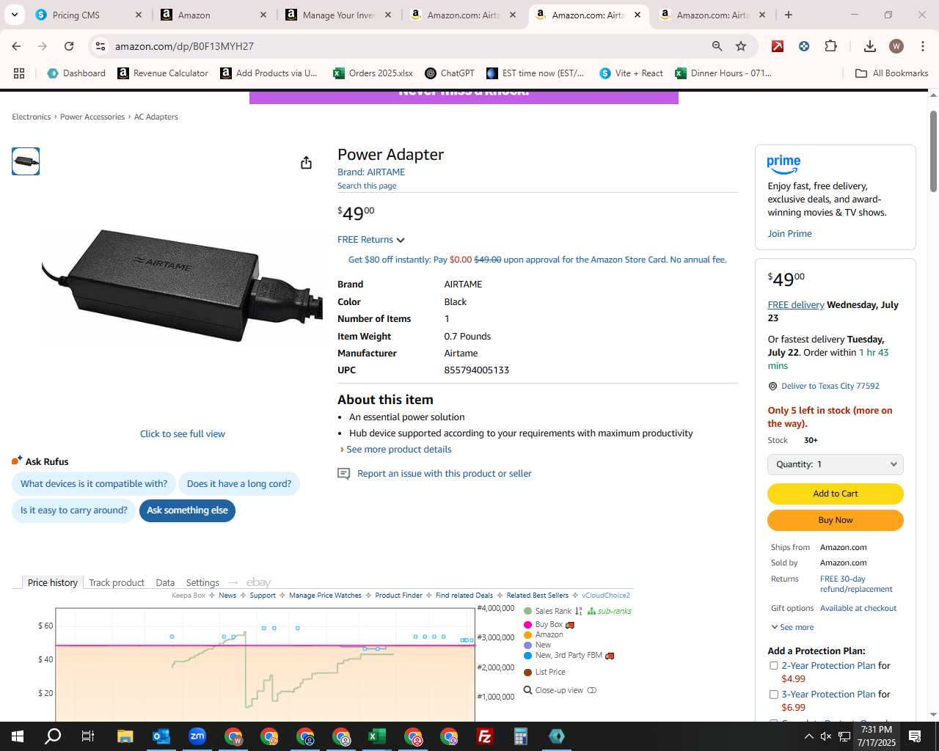939x751 pixels.
Task: Click the page vertical scrollbar
Action: pos(933,150)
